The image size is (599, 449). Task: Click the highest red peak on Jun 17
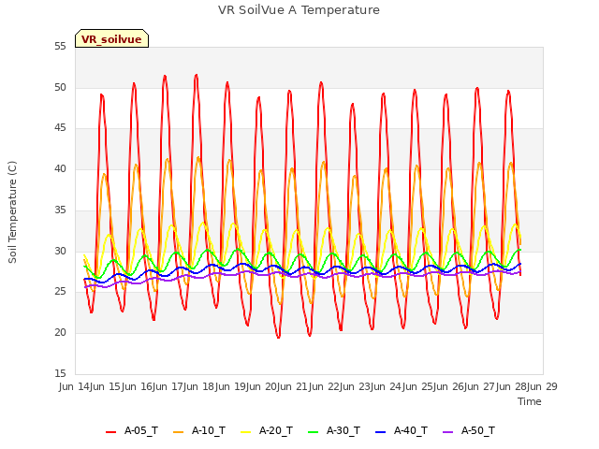pos(196,75)
